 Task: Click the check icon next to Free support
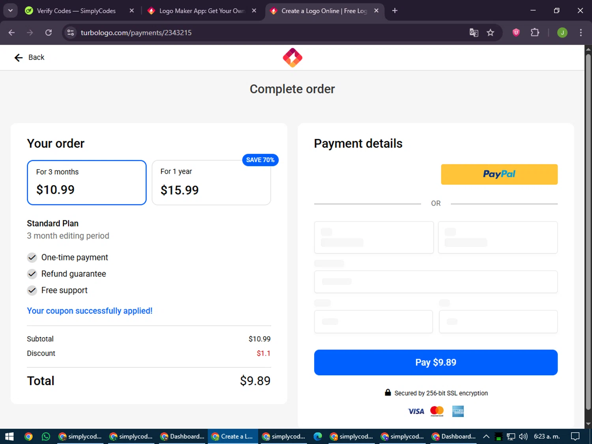(32, 290)
